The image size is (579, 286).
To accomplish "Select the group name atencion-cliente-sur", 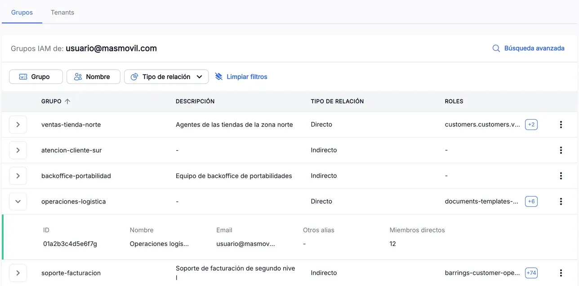I will tap(71, 150).
